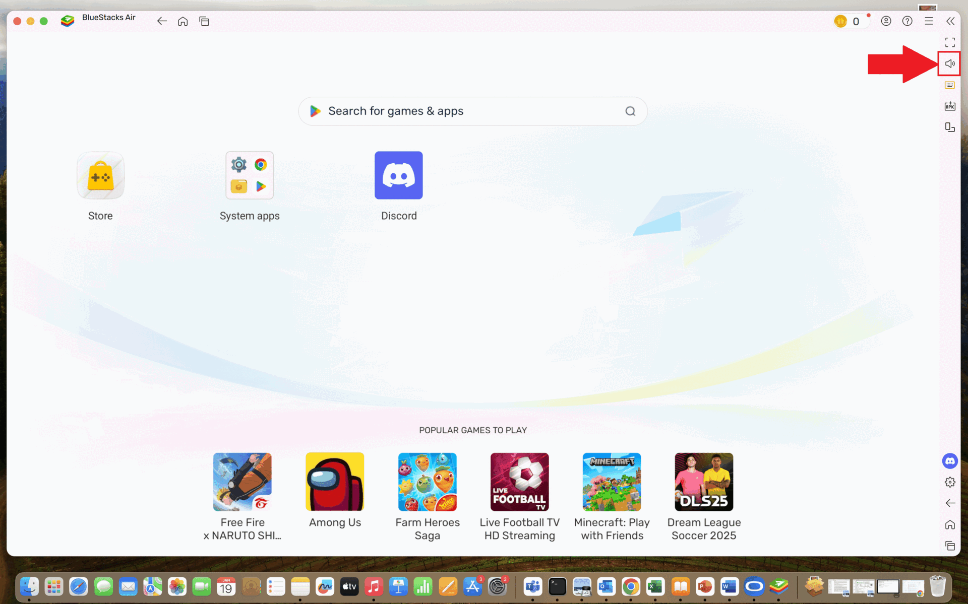Open the virtual keyboard controls

(950, 85)
